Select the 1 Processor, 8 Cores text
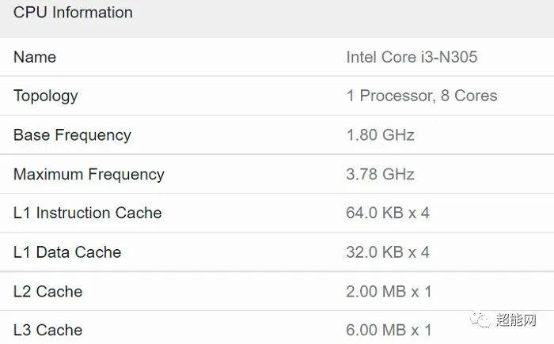The image size is (554, 344). 422,96
